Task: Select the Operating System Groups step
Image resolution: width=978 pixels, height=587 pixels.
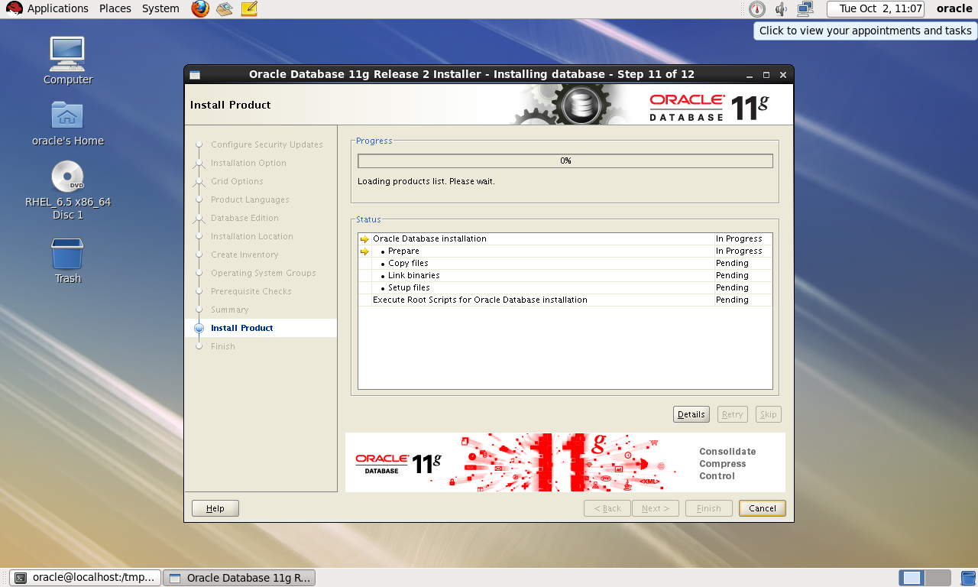Action: click(263, 273)
